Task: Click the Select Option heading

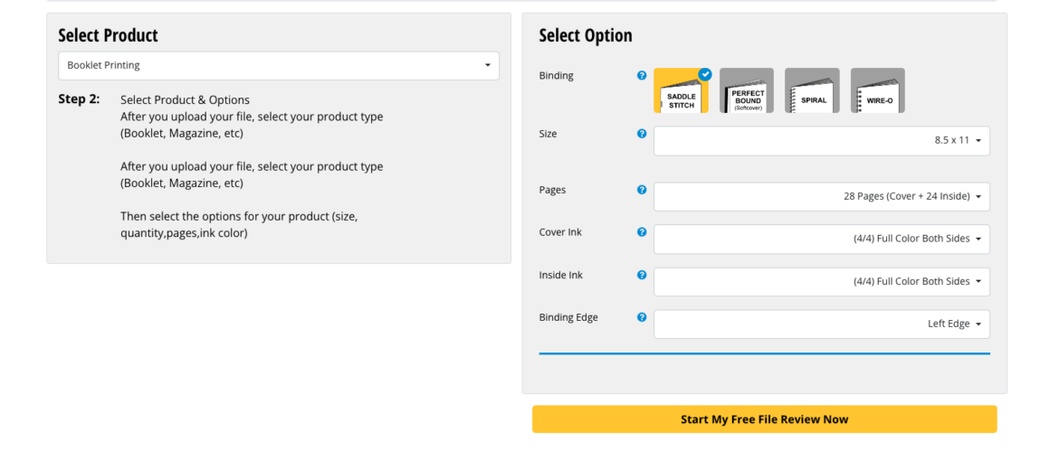Action: [x=586, y=35]
